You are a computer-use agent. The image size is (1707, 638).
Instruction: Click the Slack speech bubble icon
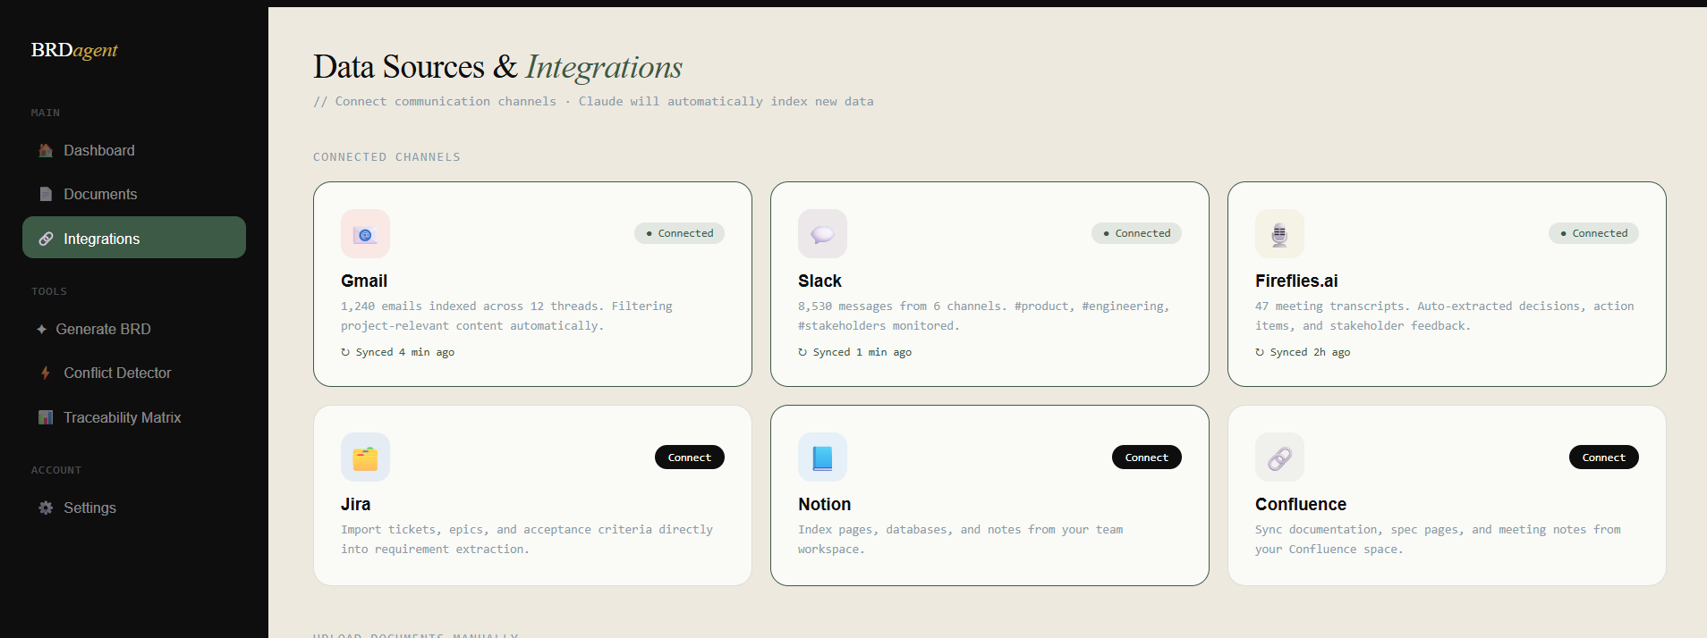[x=822, y=234]
